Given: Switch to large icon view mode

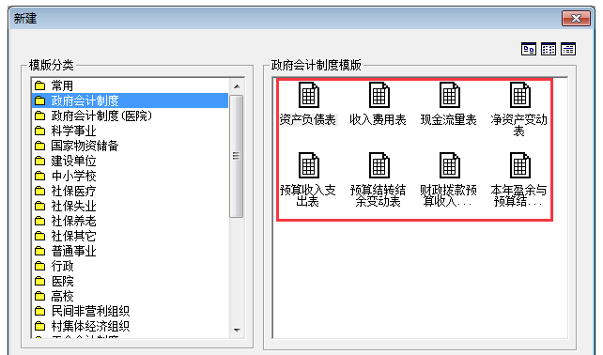Looking at the screenshot, I should pos(529,49).
